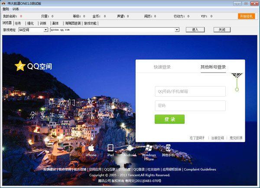This screenshot has height=188, width=260.
Task: Expand the QQ空间 game address dropdown
Action: pos(46,30)
